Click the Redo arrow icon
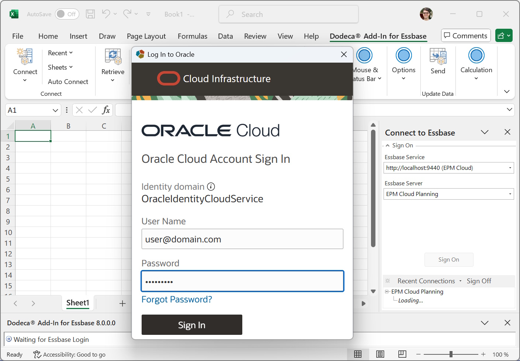 click(127, 14)
